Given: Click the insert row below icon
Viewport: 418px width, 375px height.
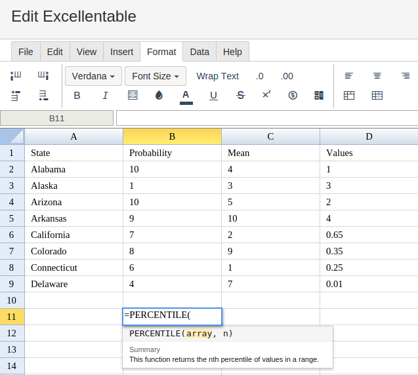Looking at the screenshot, I should point(43,96).
